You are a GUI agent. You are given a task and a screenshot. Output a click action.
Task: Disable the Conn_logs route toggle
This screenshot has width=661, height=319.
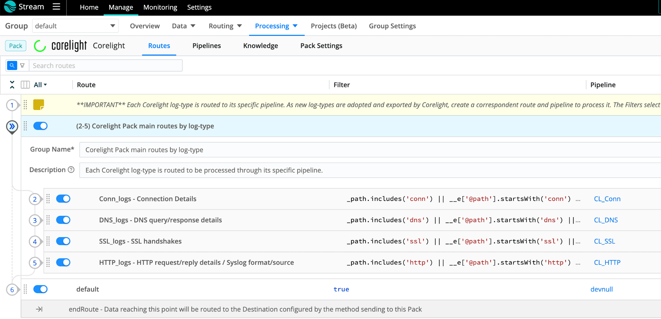(x=63, y=199)
